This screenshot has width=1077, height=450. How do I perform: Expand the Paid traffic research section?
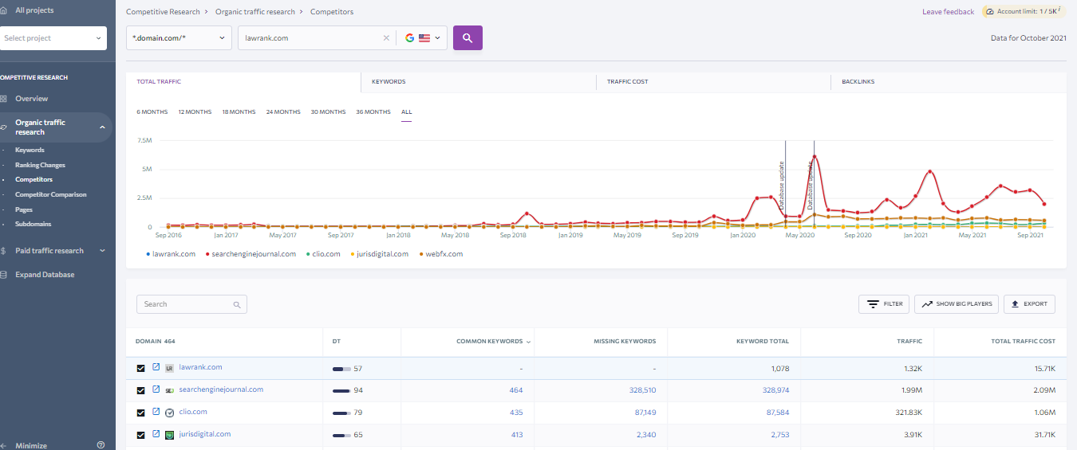coord(102,251)
